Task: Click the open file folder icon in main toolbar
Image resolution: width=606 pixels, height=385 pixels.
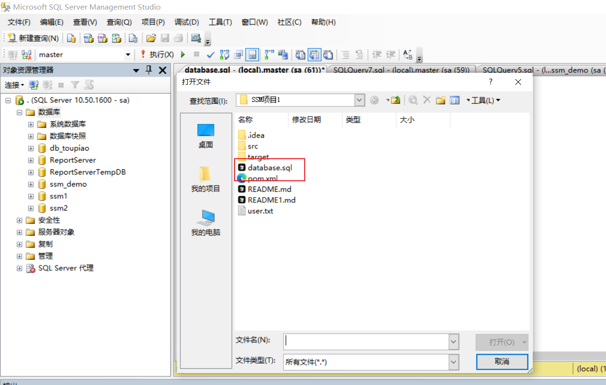Action: 151,38
